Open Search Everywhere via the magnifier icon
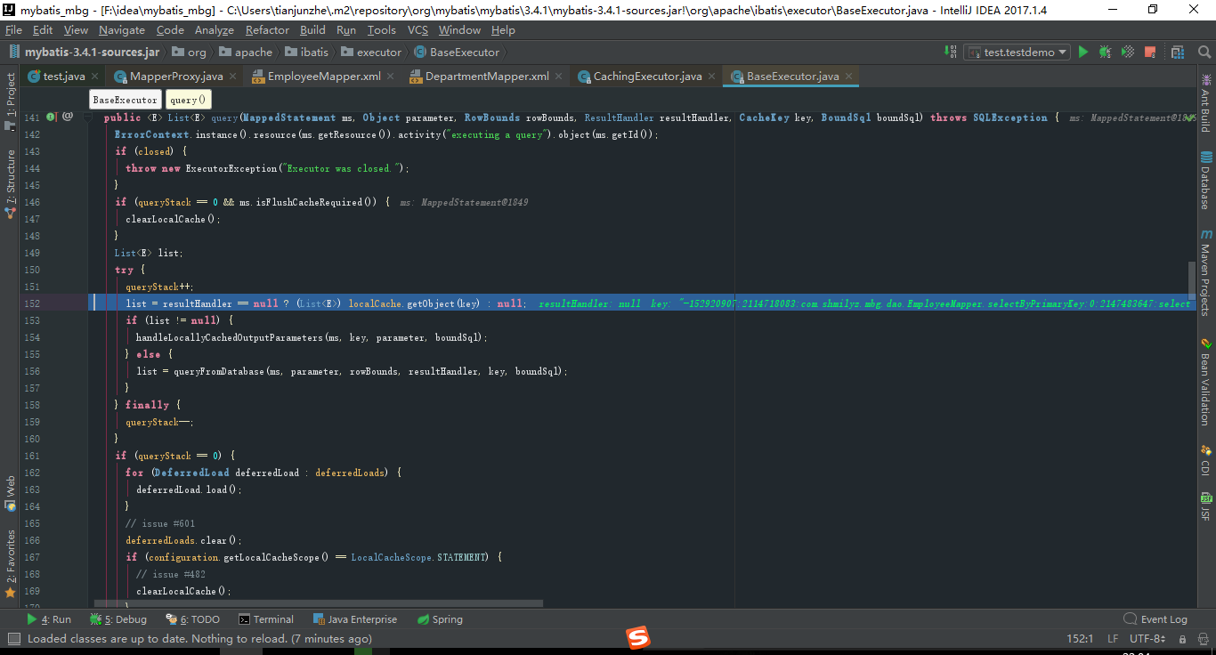 pyautogui.click(x=1204, y=52)
